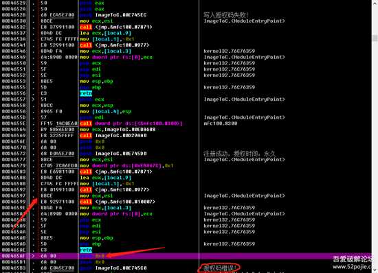Select the call mfc100.#977 at 00D46541

[x=115, y=45]
